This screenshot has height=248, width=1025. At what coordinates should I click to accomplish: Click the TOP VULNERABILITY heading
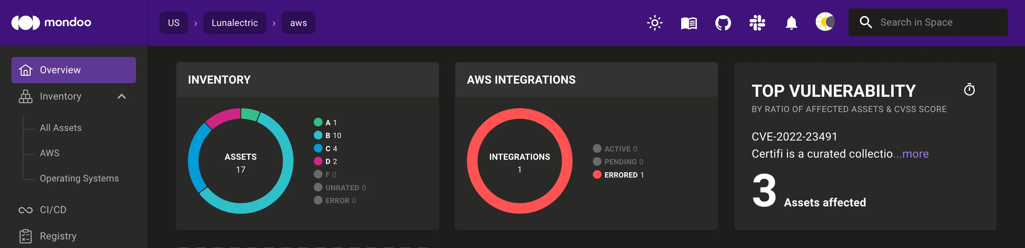tap(834, 91)
